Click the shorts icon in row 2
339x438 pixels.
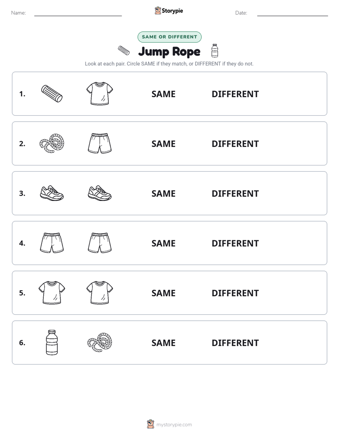[100, 143]
